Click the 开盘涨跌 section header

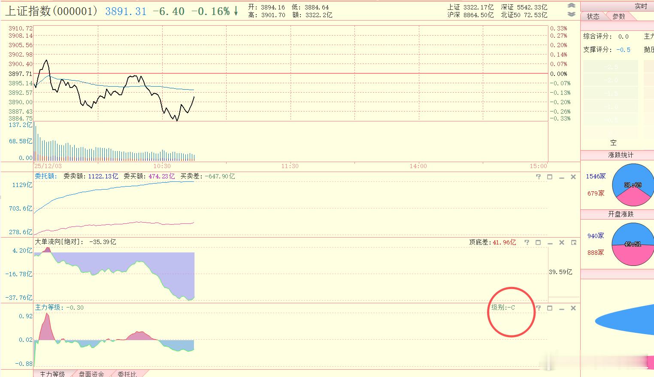pyautogui.click(x=621, y=214)
